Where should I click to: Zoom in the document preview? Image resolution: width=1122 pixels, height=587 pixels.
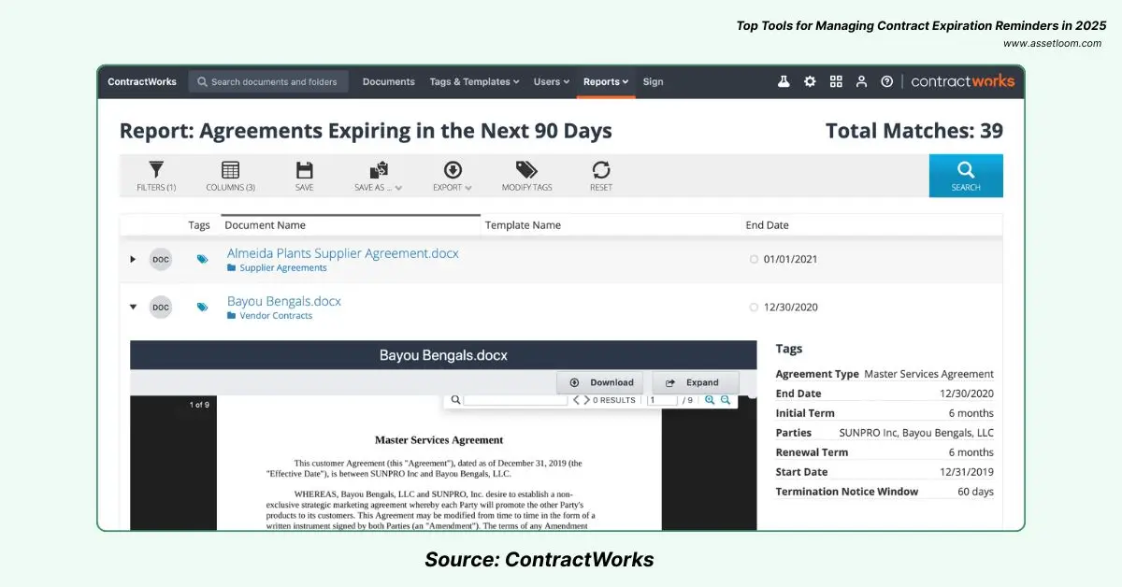point(710,400)
